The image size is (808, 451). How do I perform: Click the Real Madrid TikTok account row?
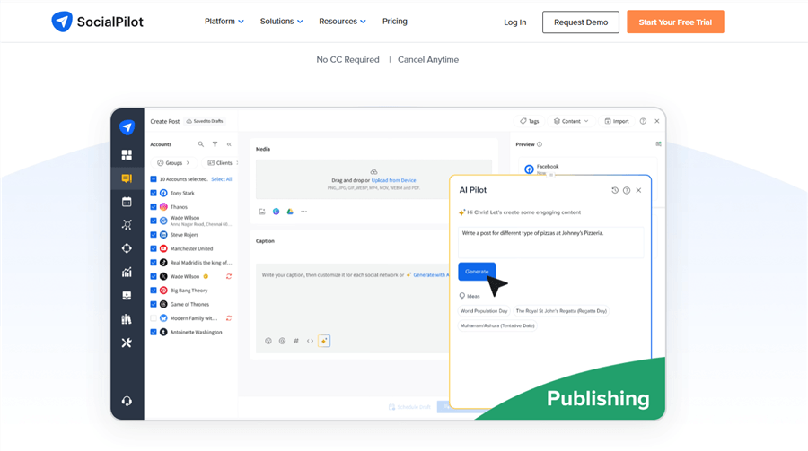click(x=191, y=263)
